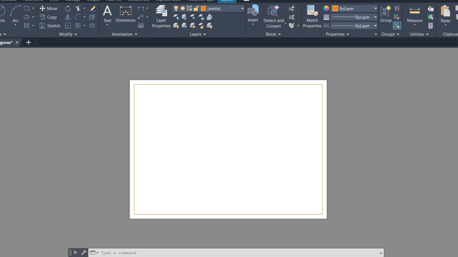Open Layer Properties manager
The height and width of the screenshot is (257, 458).
pyautogui.click(x=161, y=16)
